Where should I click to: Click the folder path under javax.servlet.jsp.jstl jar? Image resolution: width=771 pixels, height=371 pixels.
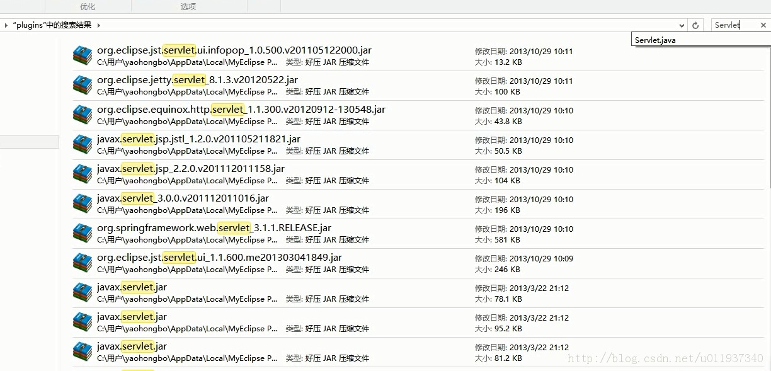(x=187, y=151)
